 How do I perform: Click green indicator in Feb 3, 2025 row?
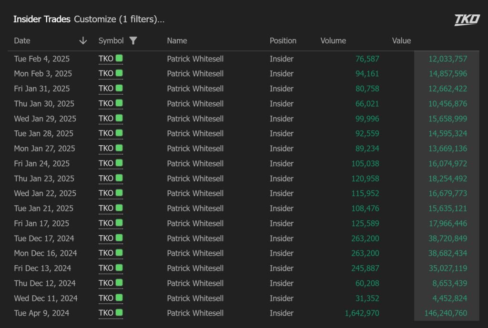tap(119, 73)
